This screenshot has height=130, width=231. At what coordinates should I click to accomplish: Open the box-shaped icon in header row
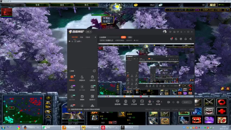(x=181, y=39)
